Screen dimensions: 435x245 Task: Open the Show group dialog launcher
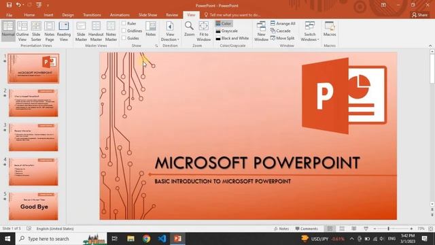click(156, 46)
